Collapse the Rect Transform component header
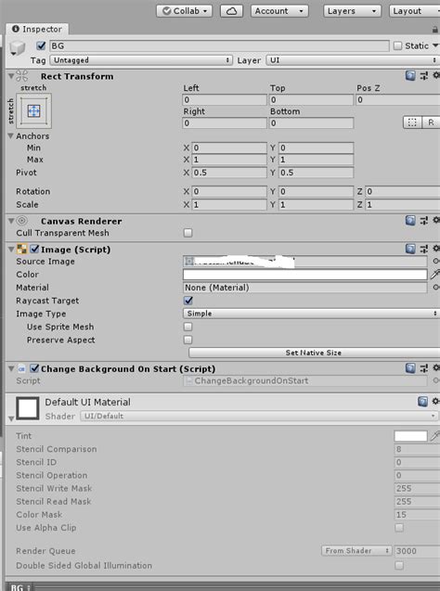440x591 pixels. 11,76
